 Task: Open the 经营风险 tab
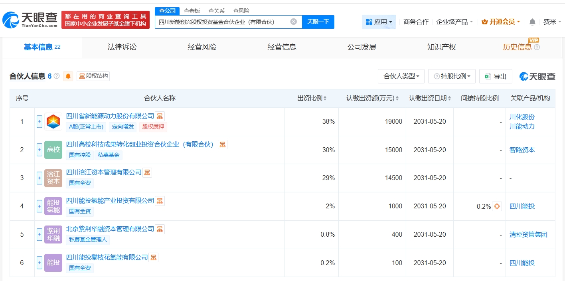point(202,47)
